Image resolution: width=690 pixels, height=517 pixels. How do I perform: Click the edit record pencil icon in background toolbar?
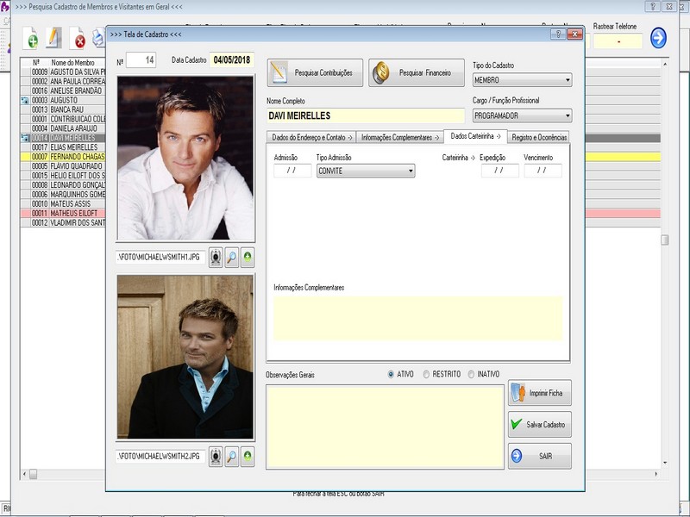coord(53,38)
